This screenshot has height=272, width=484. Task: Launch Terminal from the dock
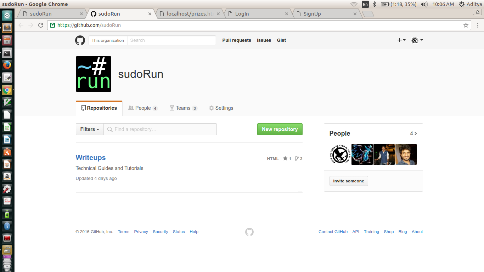[7, 53]
